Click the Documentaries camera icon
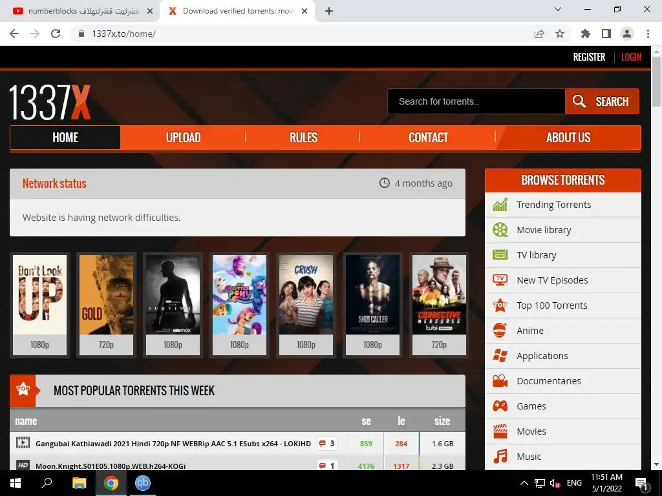This screenshot has width=662, height=496. click(500, 381)
